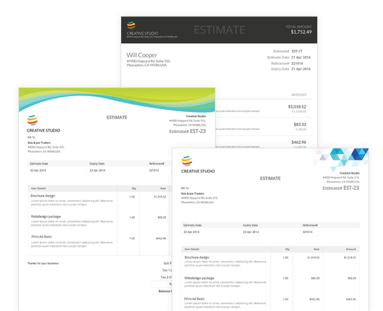Click the $83.33 amount on the dark-header estimate
Screen dimensions: 383x311
[x=300, y=124]
